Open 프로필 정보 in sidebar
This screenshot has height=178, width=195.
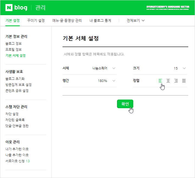(14, 50)
